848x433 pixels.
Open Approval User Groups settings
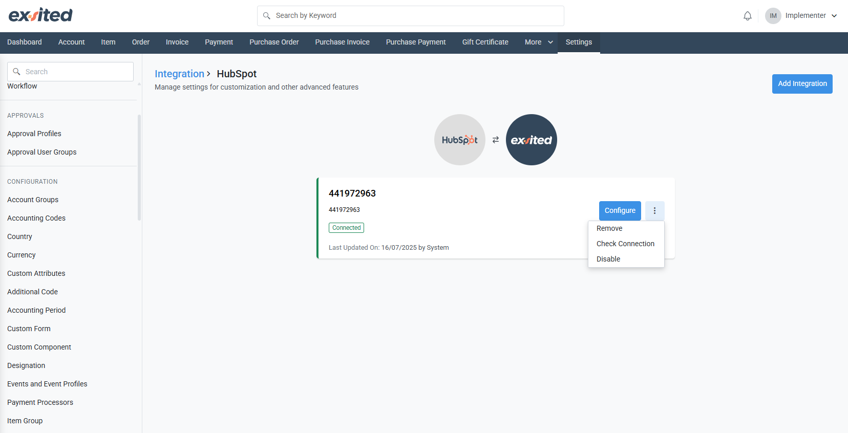[x=42, y=152]
